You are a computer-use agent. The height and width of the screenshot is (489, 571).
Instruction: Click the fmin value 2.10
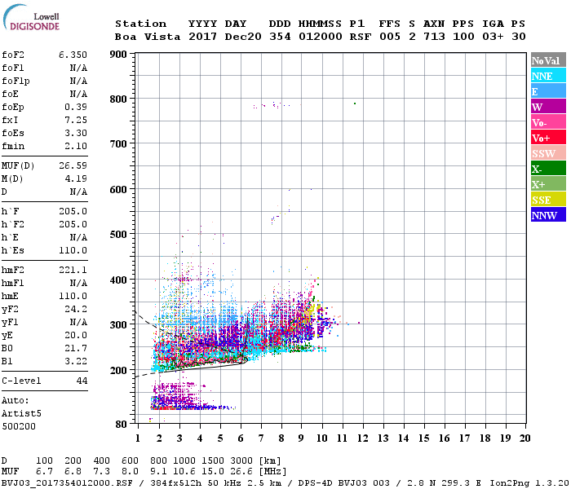tap(76, 146)
